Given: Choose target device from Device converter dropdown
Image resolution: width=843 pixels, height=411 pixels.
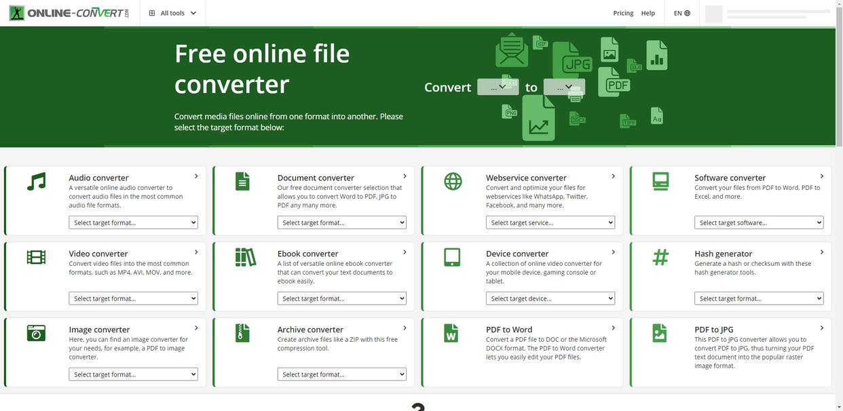Looking at the screenshot, I should [x=550, y=298].
